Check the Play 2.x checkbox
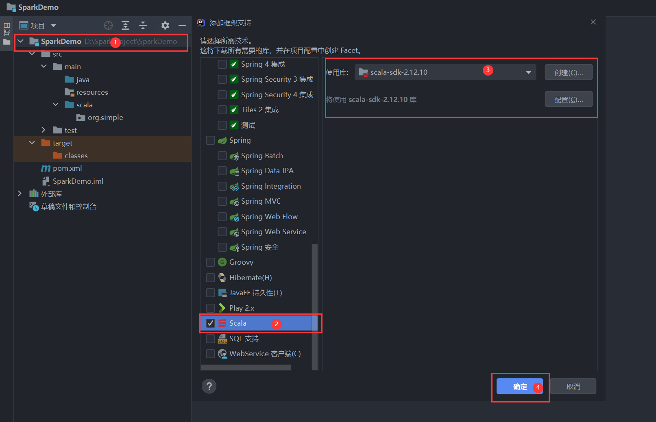This screenshot has width=656, height=422. [210, 308]
